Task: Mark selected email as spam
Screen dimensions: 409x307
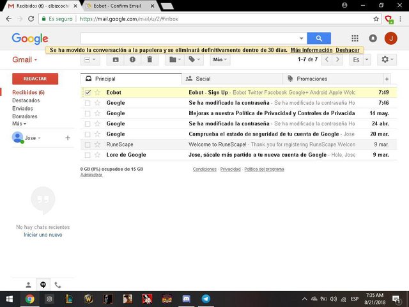Action: click(132, 59)
